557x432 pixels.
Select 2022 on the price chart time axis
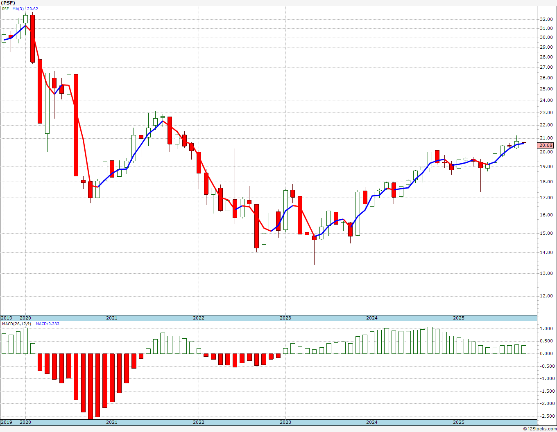pos(199,318)
